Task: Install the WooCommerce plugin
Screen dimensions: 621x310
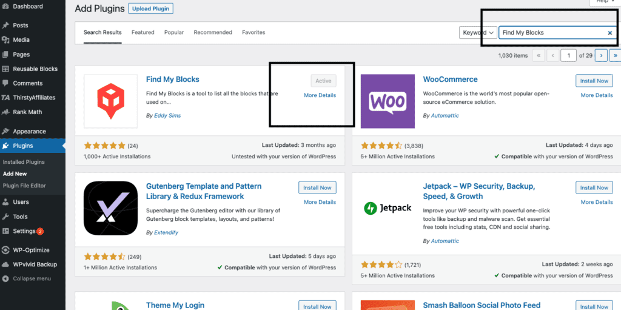Action: 594,81
